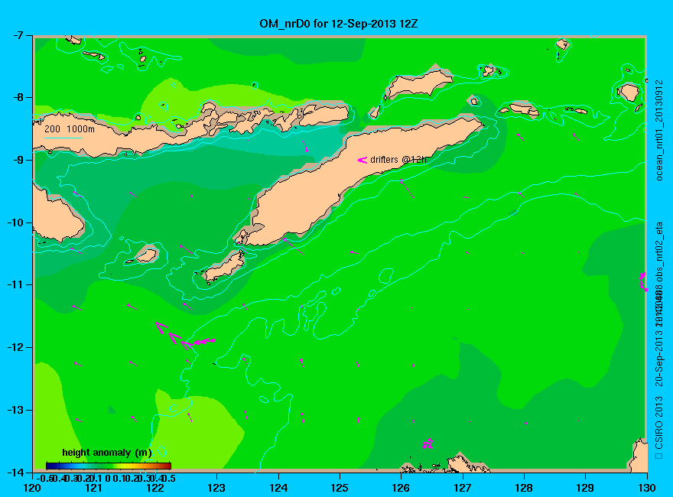This screenshot has height=497, width=673.
Task: Click latitude tick label -14
Action: [x=15, y=472]
